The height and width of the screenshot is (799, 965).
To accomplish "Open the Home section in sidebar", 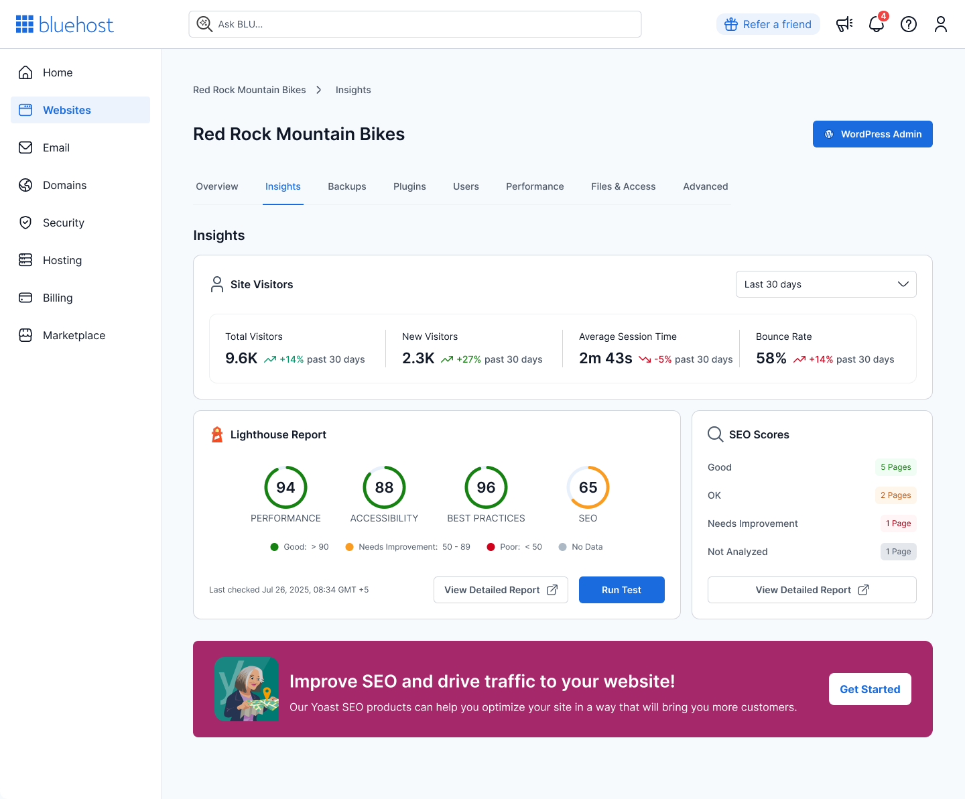I will [58, 72].
